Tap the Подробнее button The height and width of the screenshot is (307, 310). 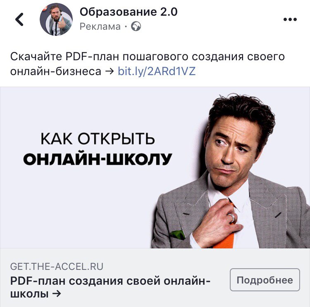[265, 280]
